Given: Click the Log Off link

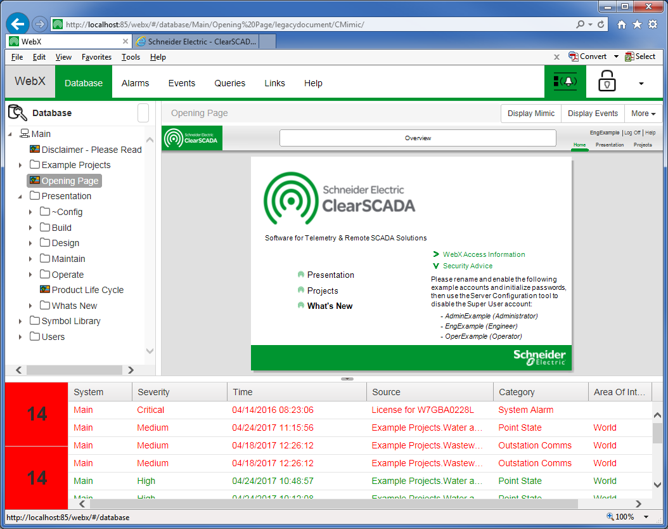Looking at the screenshot, I should point(632,132).
